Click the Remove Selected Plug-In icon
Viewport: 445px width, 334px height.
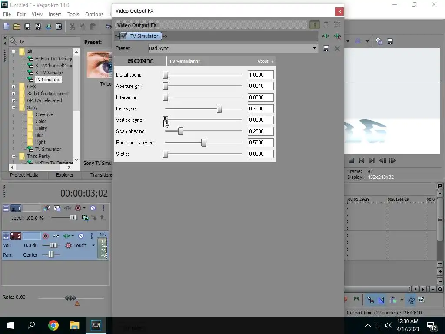(337, 36)
